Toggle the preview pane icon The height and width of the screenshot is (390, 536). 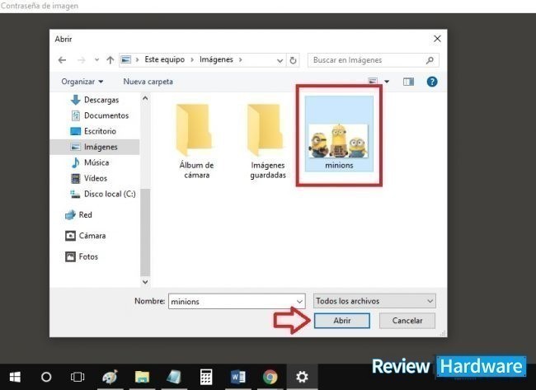coord(407,82)
